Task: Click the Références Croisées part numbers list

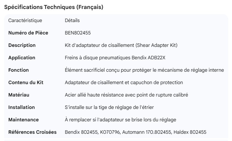Action: [x=136, y=132]
